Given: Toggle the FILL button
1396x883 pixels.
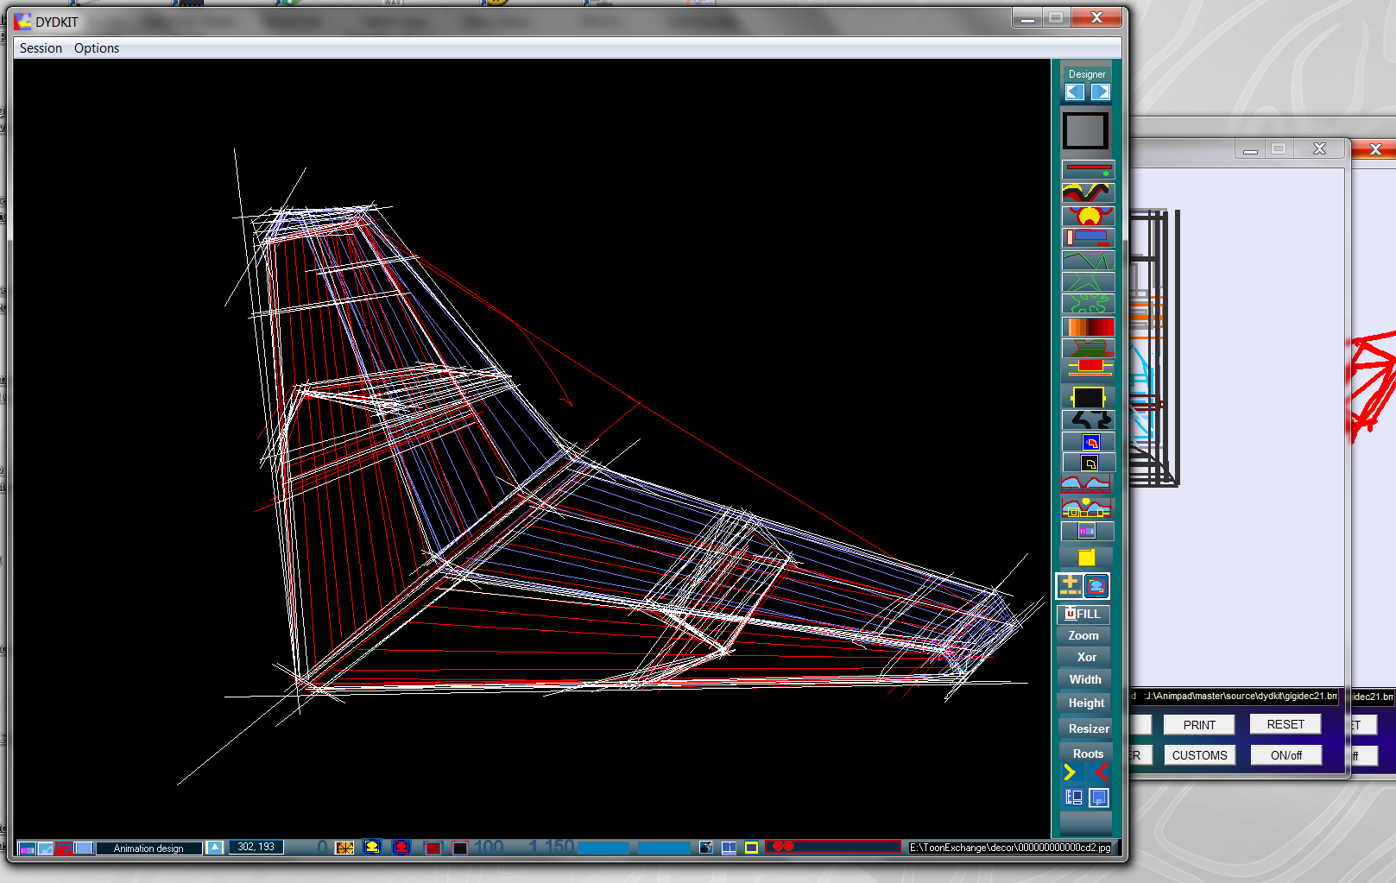Looking at the screenshot, I should point(1083,614).
